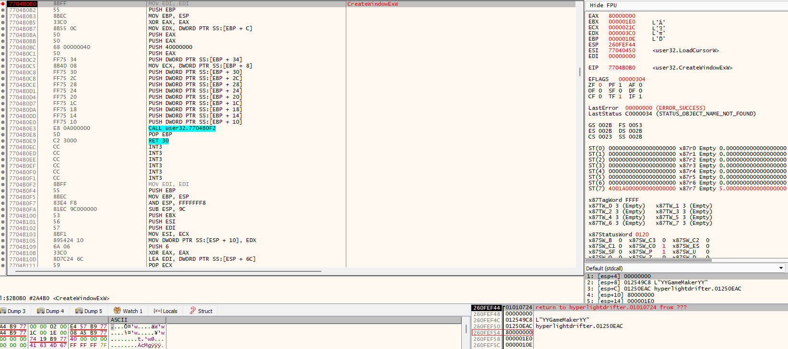Click the EAX register value 80000000
Image resolution: width=788 pixels, height=349 pixels.
click(x=622, y=16)
